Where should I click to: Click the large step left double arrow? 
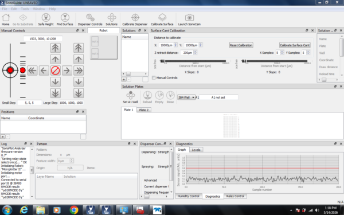coord(33,71)
